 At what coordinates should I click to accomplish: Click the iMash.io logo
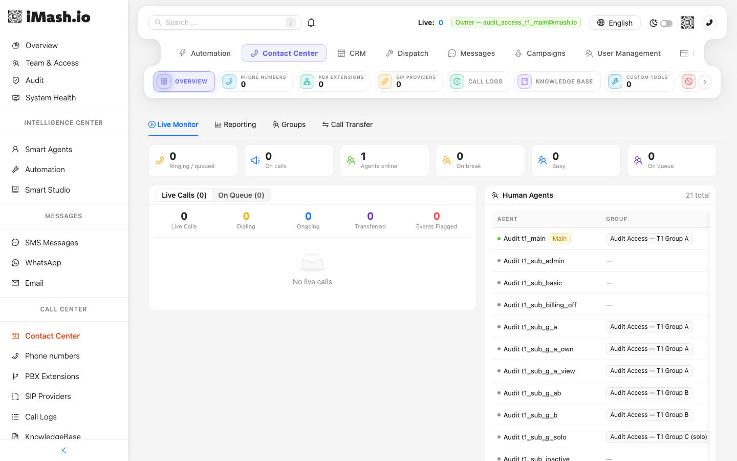point(49,17)
